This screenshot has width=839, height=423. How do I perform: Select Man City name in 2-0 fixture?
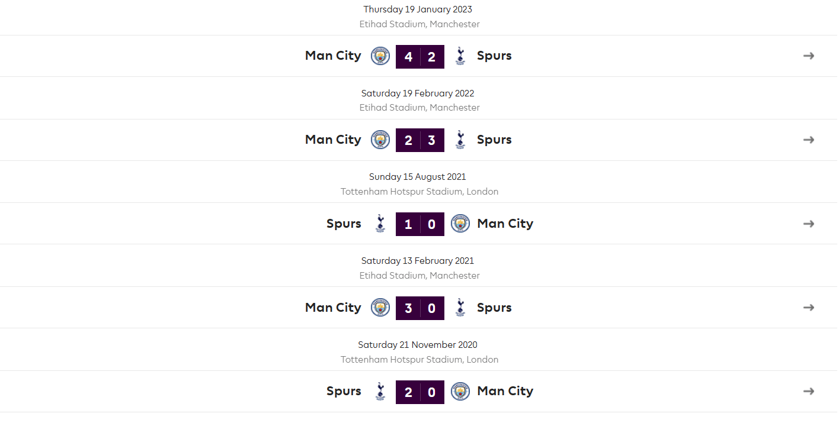[505, 391]
